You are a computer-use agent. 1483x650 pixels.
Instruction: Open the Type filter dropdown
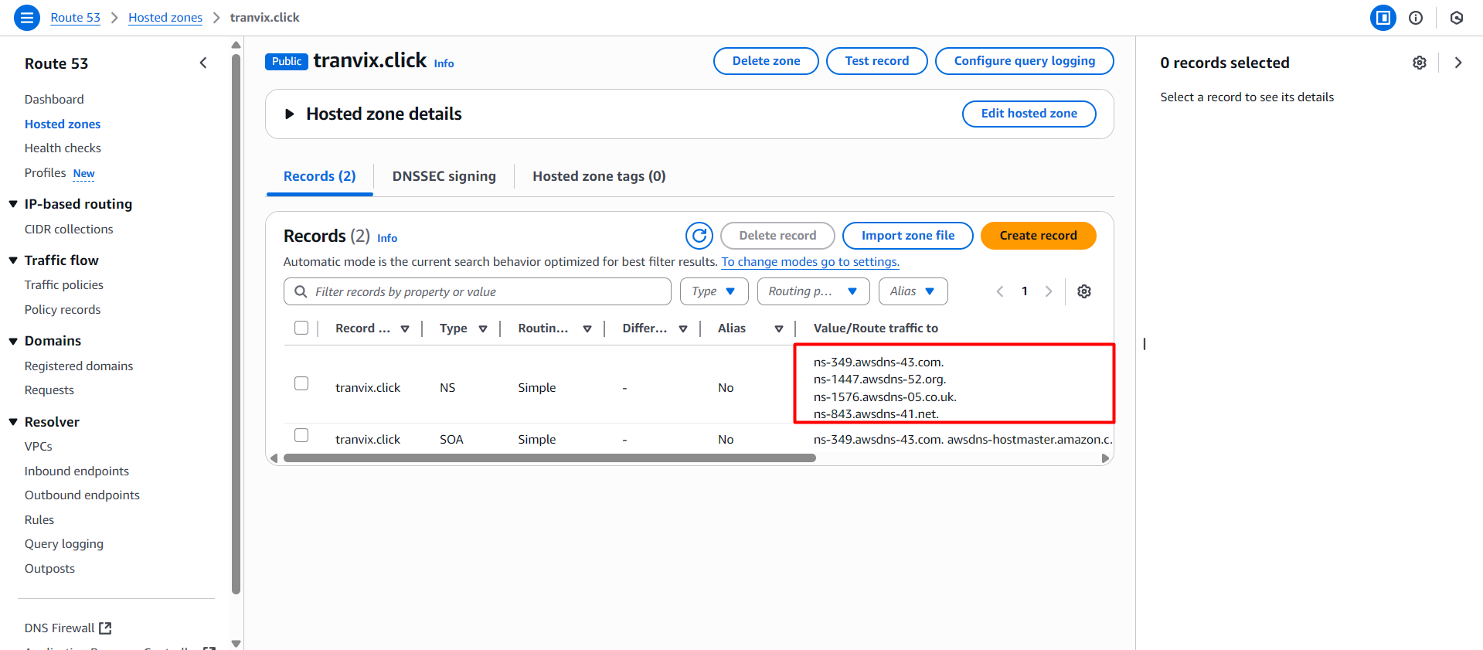coord(713,291)
